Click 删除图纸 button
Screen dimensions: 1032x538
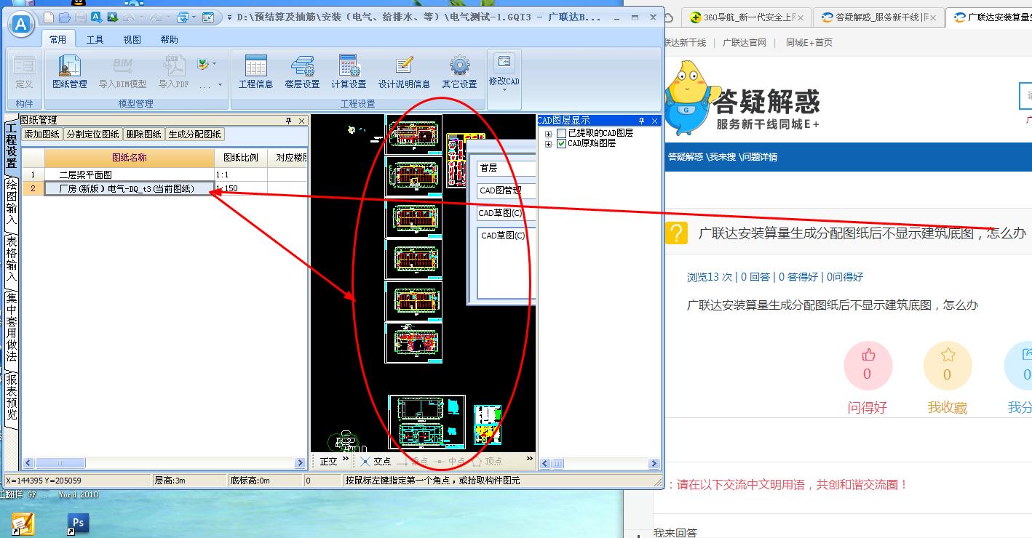[x=143, y=134]
